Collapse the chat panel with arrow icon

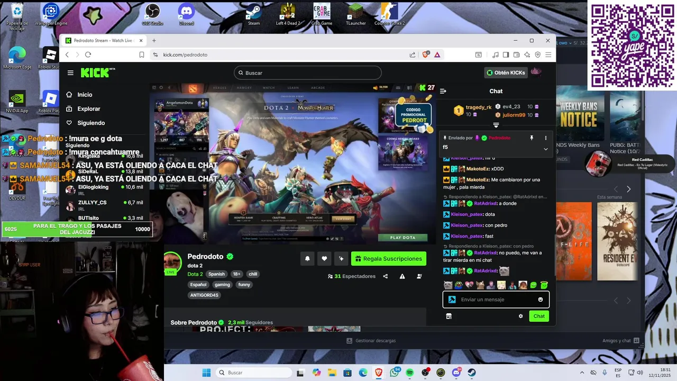tap(443, 91)
